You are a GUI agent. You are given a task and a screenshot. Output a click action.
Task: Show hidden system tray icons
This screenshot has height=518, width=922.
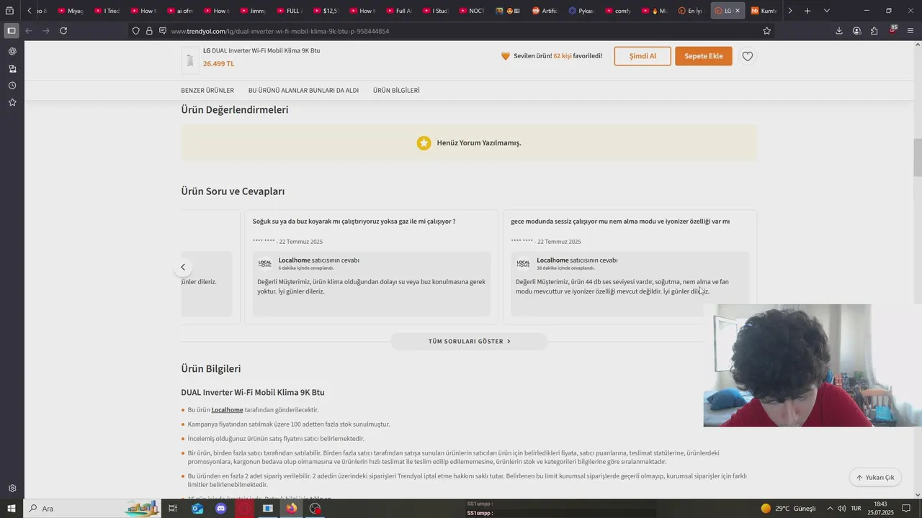coord(829,509)
